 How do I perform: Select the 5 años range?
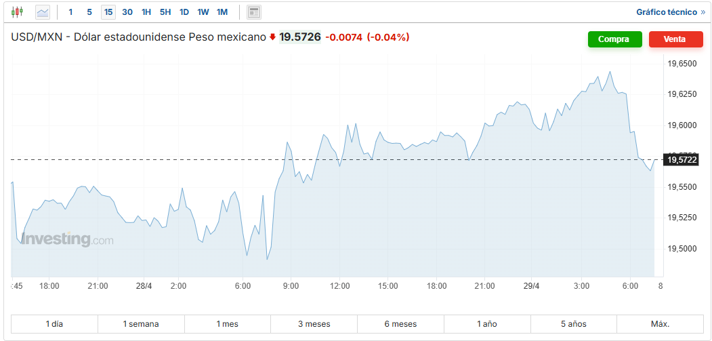(574, 324)
